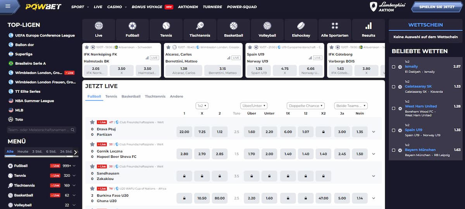
Task: Open the CASINO navigation menu
Action: click(x=117, y=7)
